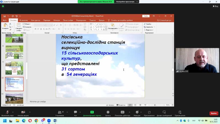
Task: Expand video options arrow next to camera
Action: pyautogui.click(x=30, y=112)
